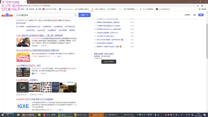Open hot search item number 11
Screen dimensions: 208x117
[x=107, y=33]
